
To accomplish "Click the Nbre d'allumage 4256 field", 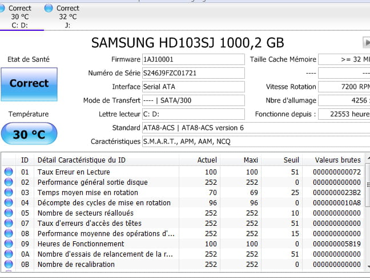I will [344, 100].
